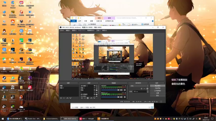Open 应用程序工具 tab in File Explorer
The image size is (216, 121).
point(109,21)
